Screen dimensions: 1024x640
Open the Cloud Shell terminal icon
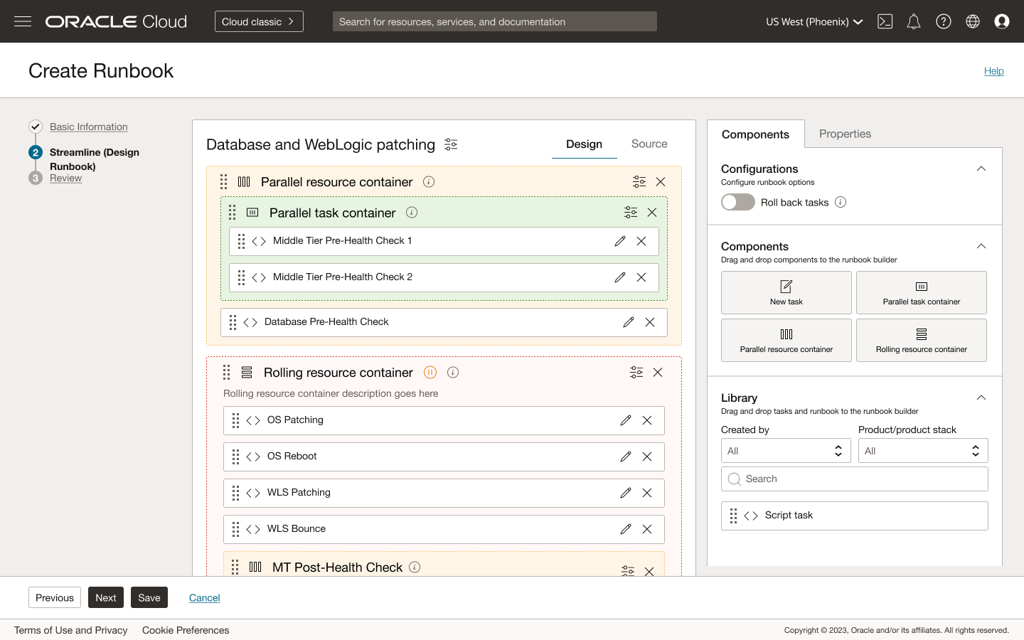(x=885, y=21)
